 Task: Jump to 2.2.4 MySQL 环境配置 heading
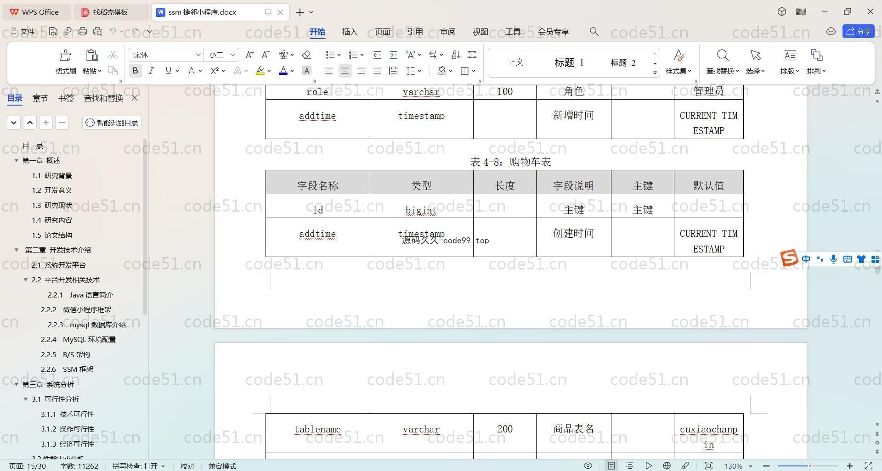coord(78,339)
